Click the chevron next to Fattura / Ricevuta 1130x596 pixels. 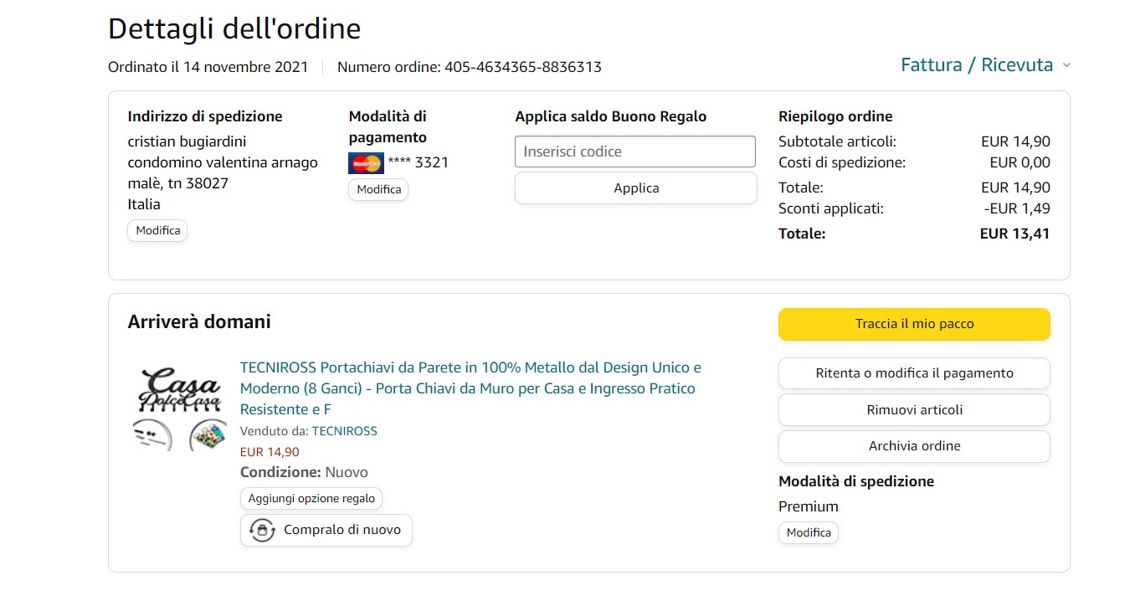(x=1066, y=65)
